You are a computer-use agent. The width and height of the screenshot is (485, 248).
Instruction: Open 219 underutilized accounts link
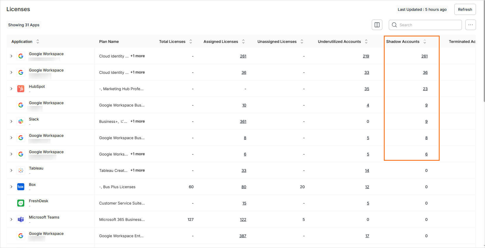[366, 56]
